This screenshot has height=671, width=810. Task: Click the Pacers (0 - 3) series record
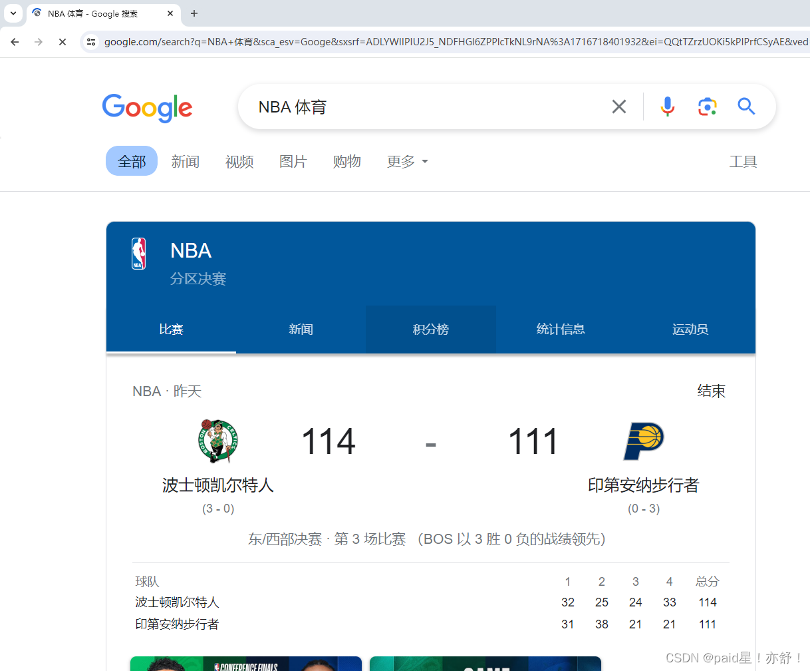click(644, 509)
